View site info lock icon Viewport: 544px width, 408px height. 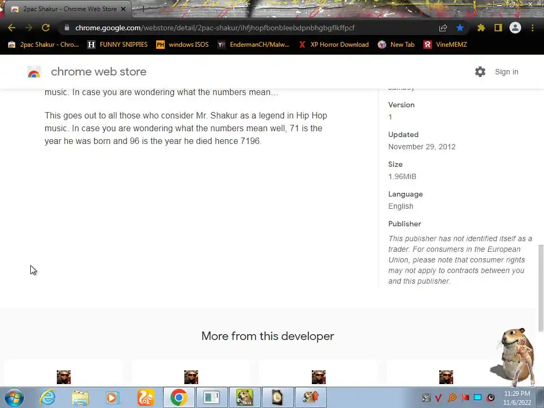click(x=67, y=28)
